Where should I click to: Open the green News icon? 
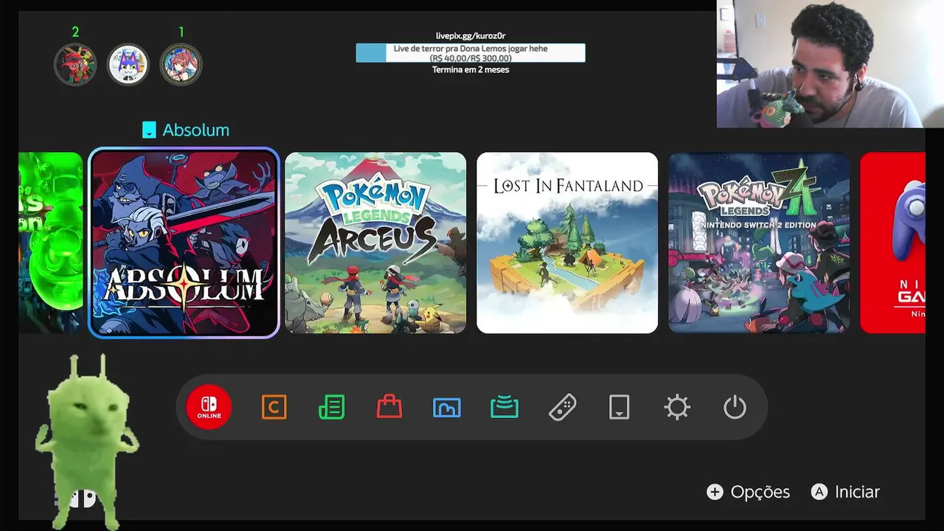tap(331, 407)
